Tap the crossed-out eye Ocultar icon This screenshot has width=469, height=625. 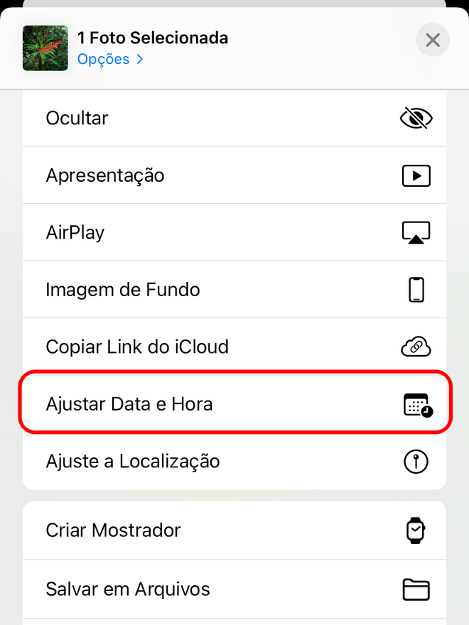(416, 118)
